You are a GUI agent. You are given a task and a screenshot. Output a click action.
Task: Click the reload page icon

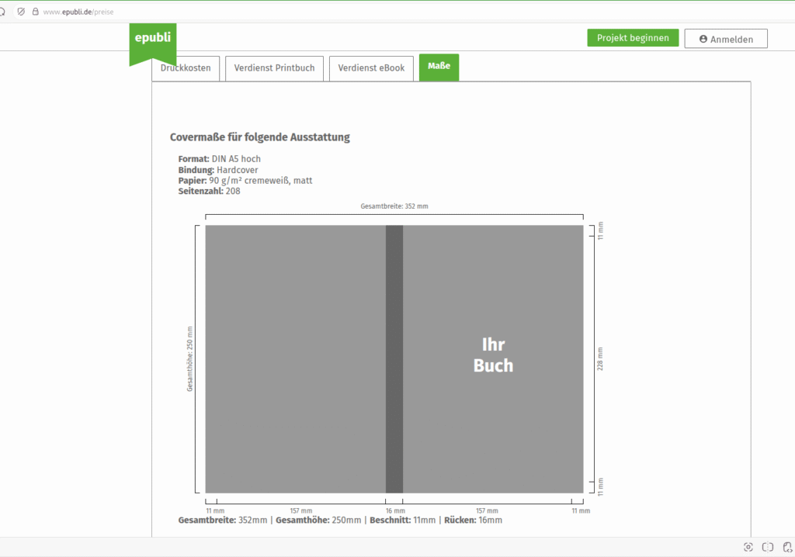(x=2, y=12)
